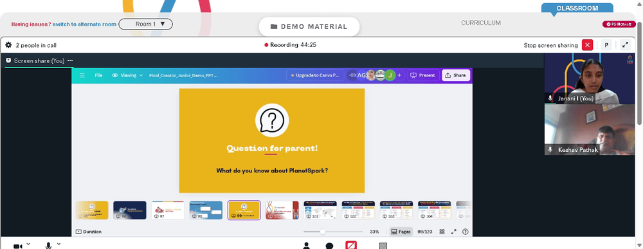Open the Canva File menu
The height and width of the screenshot is (249, 643).
point(98,75)
